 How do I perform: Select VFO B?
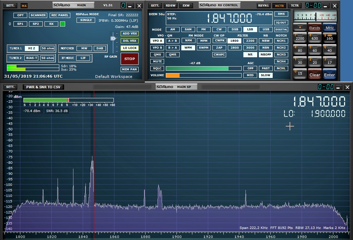pyautogui.click(x=157, y=48)
